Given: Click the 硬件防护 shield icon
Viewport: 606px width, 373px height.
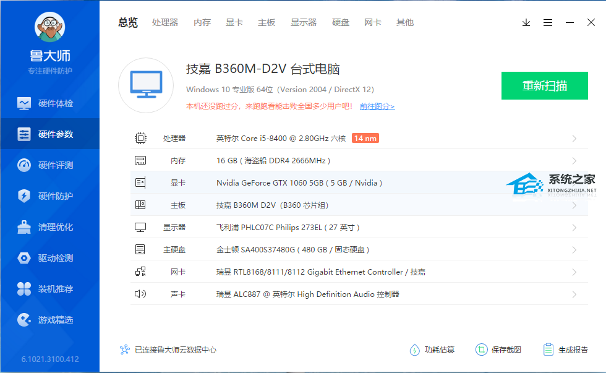Looking at the screenshot, I should (24, 196).
